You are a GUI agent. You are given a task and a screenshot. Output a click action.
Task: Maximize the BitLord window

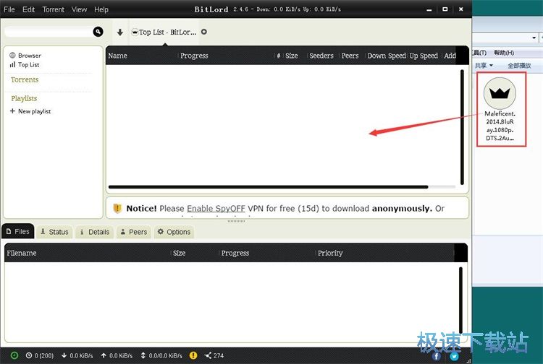click(445, 9)
